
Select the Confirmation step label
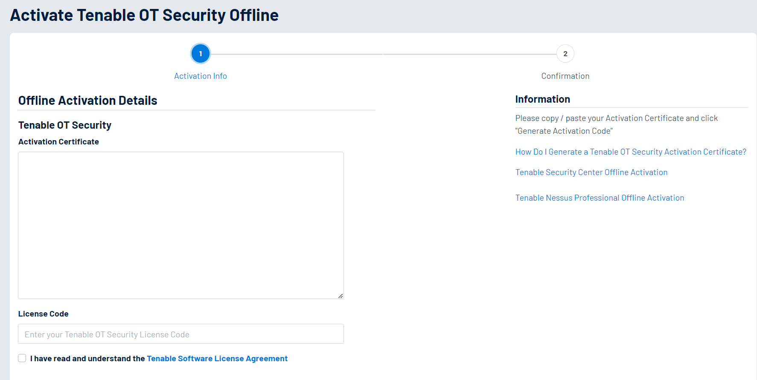pos(565,76)
